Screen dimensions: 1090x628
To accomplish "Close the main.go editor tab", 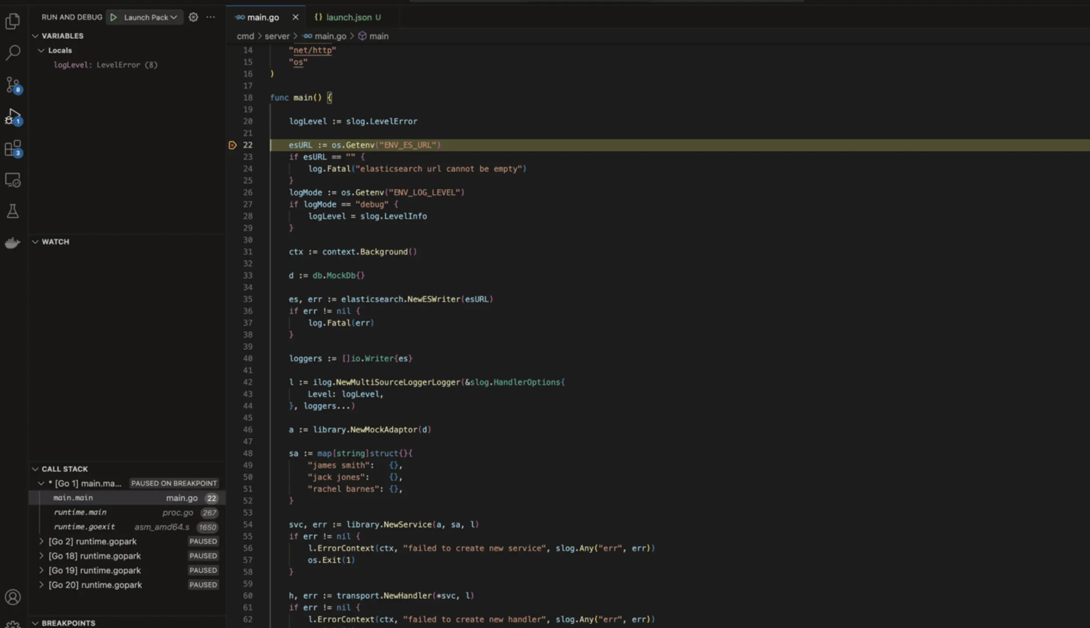I will pyautogui.click(x=296, y=17).
